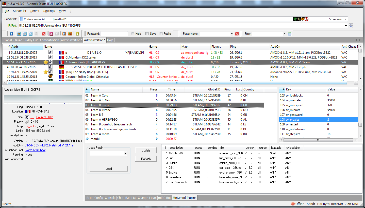
Task: Toggle the Hide password checkbox
Action: point(132,33)
